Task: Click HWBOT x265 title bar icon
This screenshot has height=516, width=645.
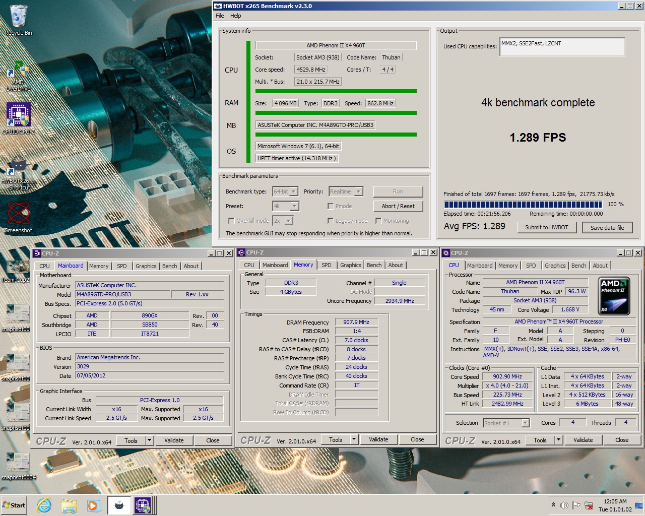Action: coord(218,6)
